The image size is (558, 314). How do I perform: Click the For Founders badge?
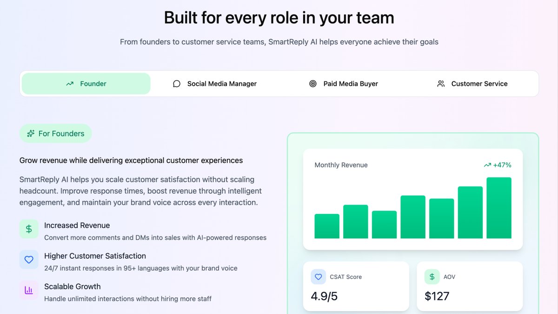tap(56, 134)
